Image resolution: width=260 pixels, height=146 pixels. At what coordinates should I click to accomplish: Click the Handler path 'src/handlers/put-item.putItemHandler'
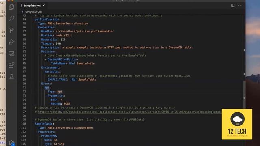(x=85, y=32)
